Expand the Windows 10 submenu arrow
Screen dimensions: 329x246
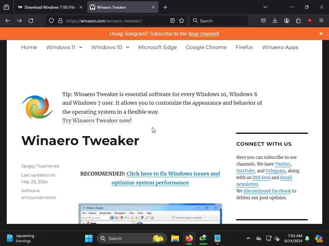pos(128,47)
